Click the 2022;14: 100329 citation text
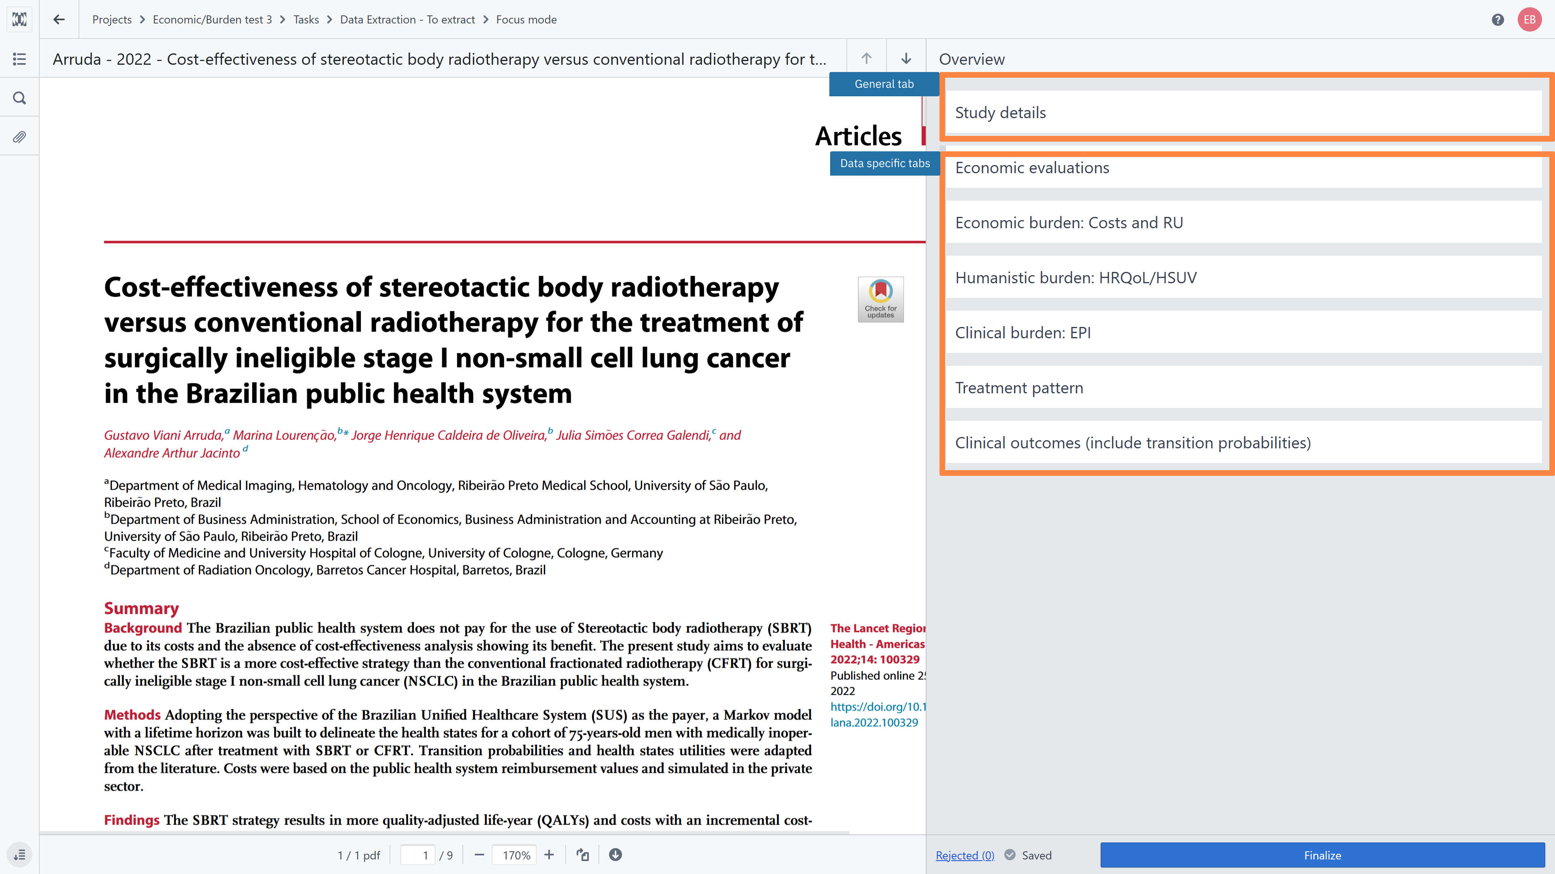The height and width of the screenshot is (874, 1555). tap(875, 659)
